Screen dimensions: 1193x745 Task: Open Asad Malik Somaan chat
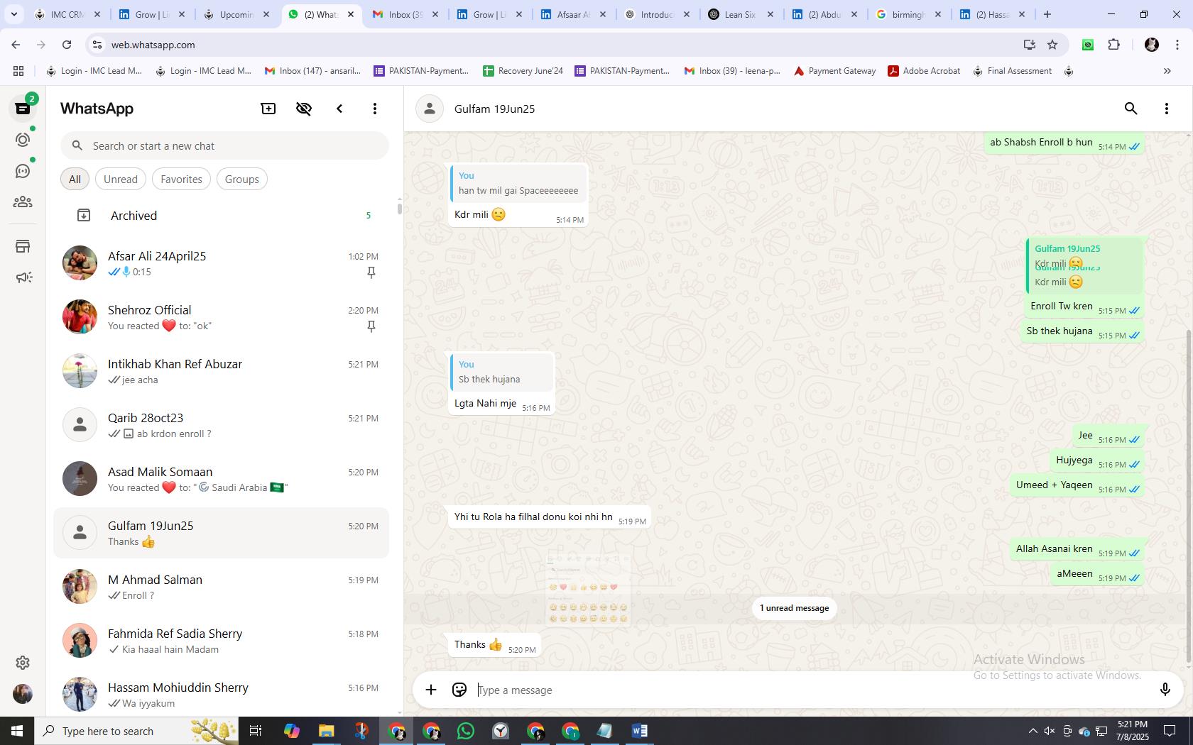tap(222, 479)
